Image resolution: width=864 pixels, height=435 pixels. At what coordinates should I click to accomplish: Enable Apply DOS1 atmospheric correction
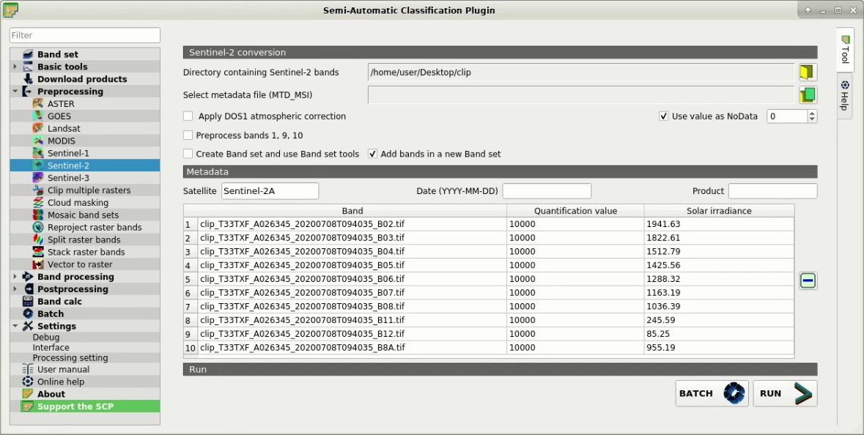[188, 116]
